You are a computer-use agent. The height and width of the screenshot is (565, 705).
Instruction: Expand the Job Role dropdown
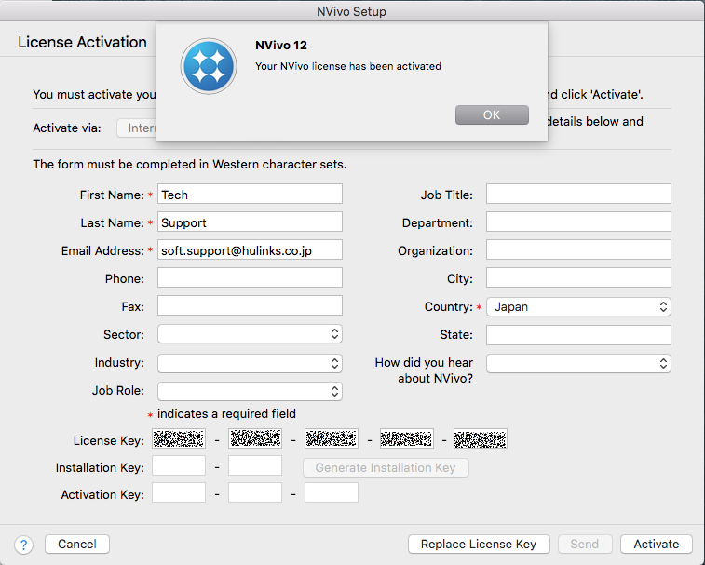250,391
